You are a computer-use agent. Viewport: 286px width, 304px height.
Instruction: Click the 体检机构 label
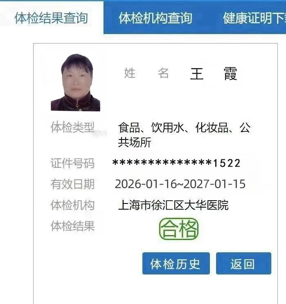tap(72, 205)
